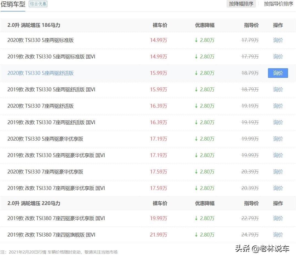Click the 24.79万 guide price

(x=250, y=235)
